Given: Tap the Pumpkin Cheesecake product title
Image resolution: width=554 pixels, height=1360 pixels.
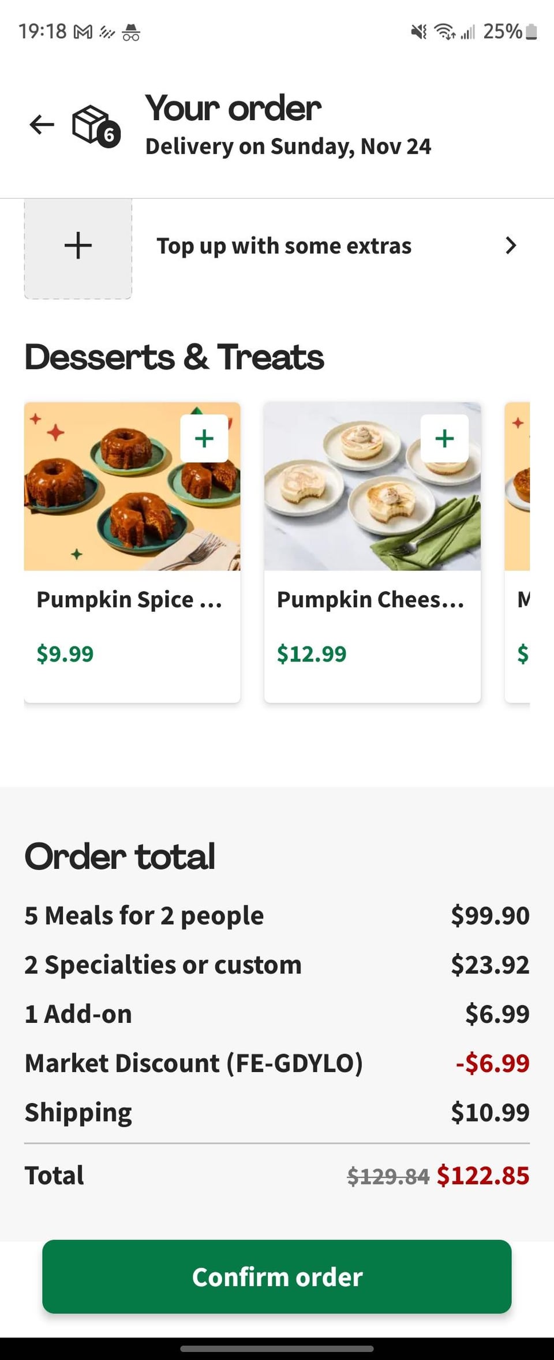Looking at the screenshot, I should 370,600.
